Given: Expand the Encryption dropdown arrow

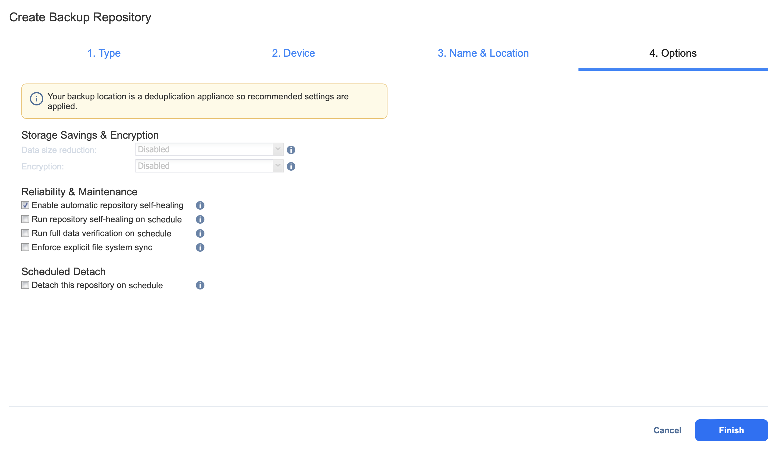Looking at the screenshot, I should 278,166.
